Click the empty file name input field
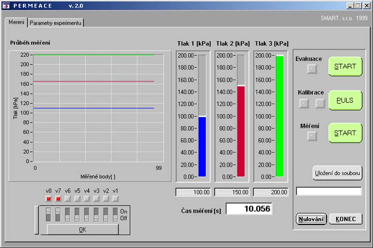This screenshot has height=248, width=373. pos(329,191)
